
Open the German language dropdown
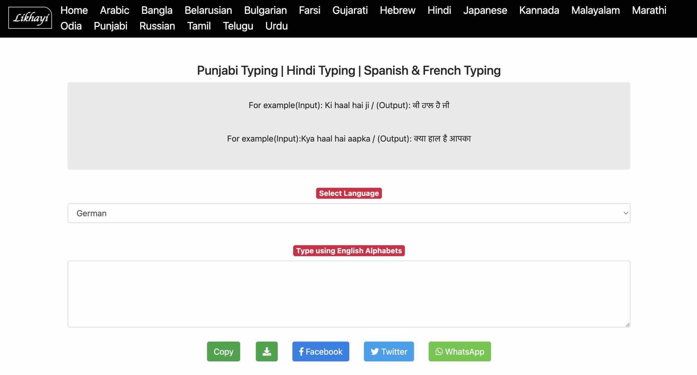[x=348, y=213]
